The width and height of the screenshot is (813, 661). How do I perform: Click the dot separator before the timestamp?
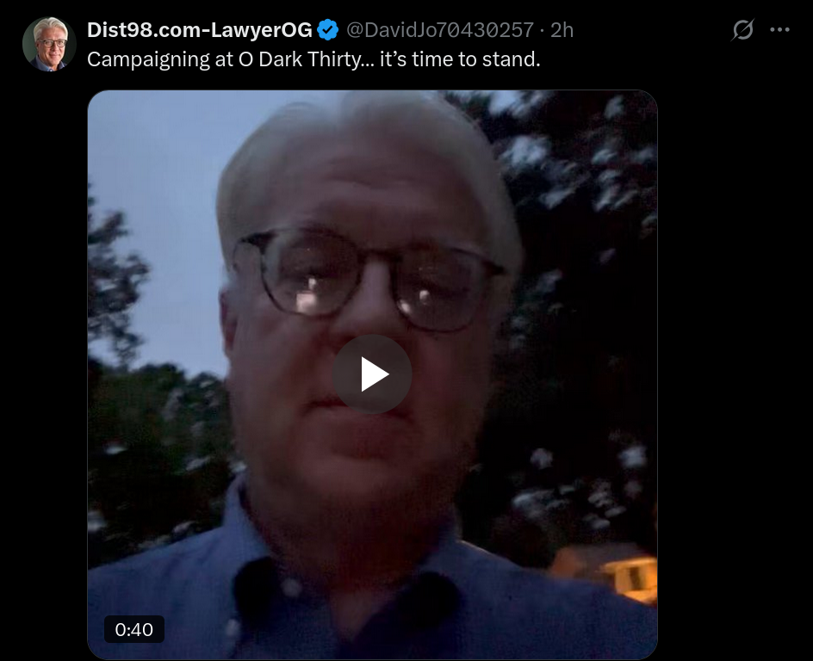tap(542, 31)
